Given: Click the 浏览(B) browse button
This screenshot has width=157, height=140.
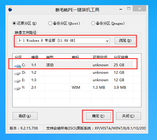Looking at the screenshot, I should [125, 40].
